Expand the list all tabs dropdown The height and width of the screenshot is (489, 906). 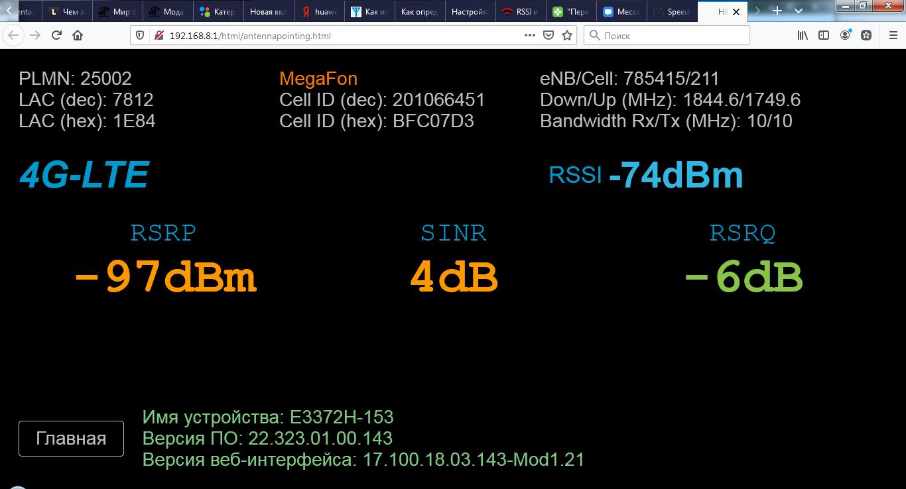(x=799, y=11)
